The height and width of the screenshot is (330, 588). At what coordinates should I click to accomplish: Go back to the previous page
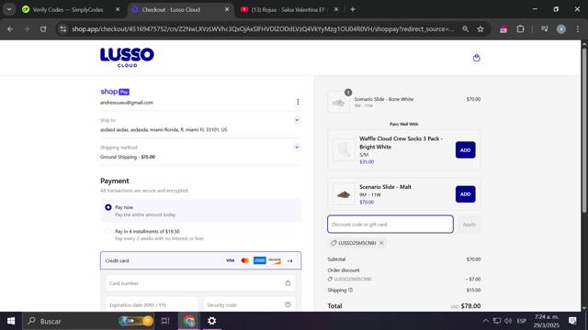point(10,28)
